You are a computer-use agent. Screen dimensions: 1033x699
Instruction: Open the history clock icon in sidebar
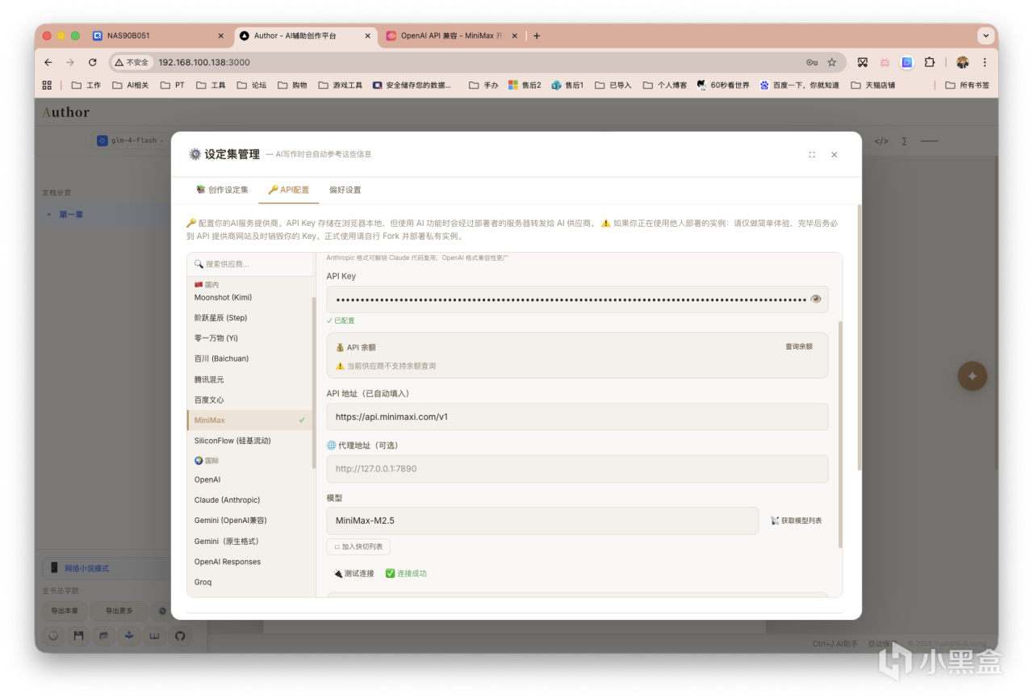coord(54,636)
